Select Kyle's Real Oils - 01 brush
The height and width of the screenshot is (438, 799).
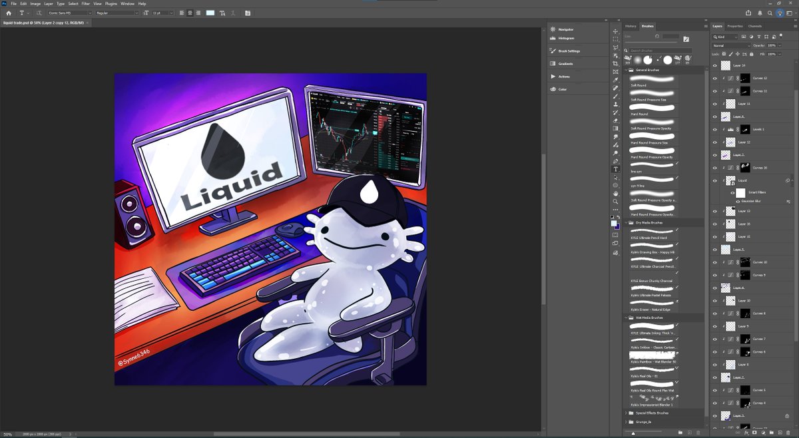[x=654, y=371]
